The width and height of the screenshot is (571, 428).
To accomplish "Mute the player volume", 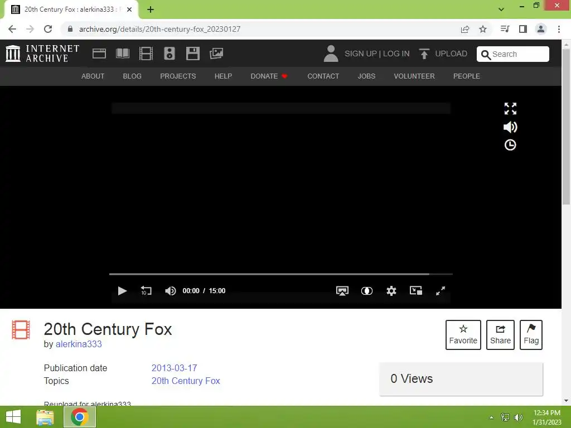I will [170, 291].
